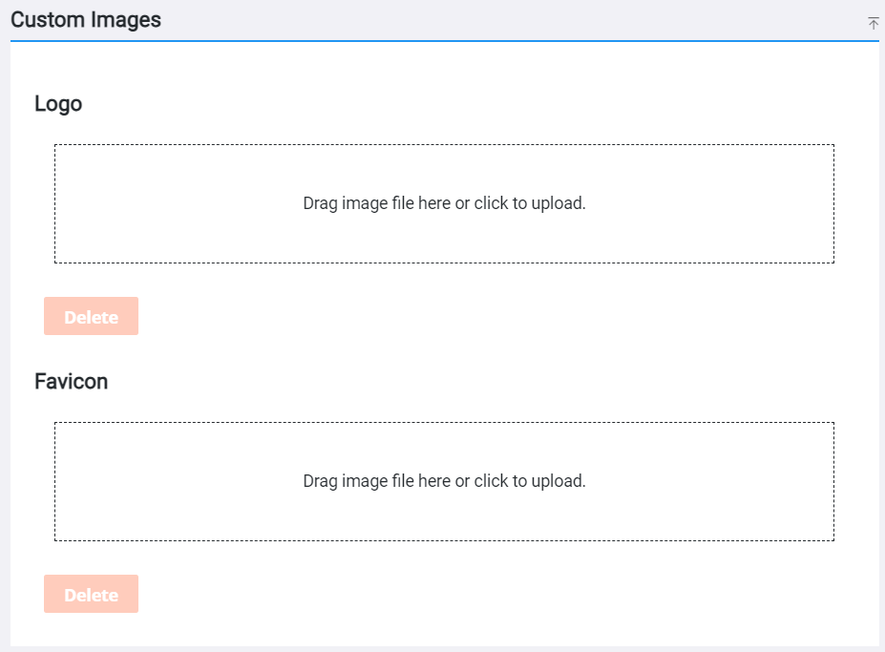Click 'click to' text inside Logo uploader
Screen dimensions: 885x652
(x=500, y=203)
